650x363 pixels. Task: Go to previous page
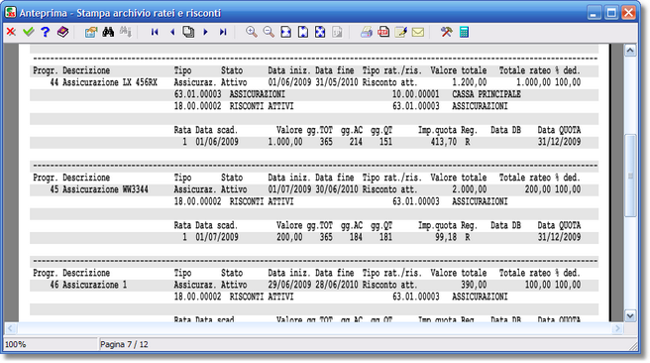pyautogui.click(x=172, y=32)
